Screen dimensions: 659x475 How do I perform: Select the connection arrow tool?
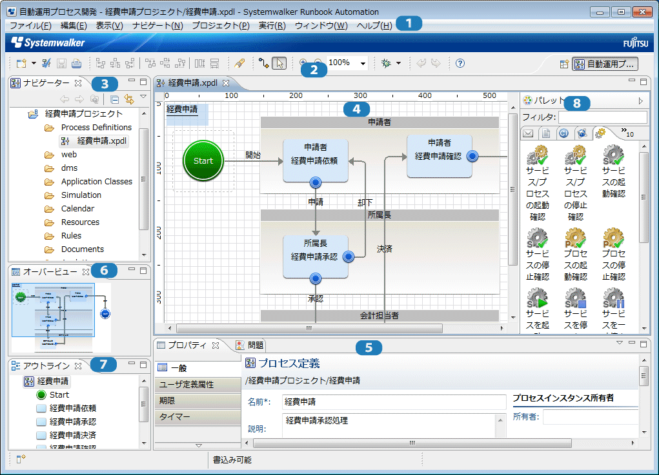tap(263, 63)
